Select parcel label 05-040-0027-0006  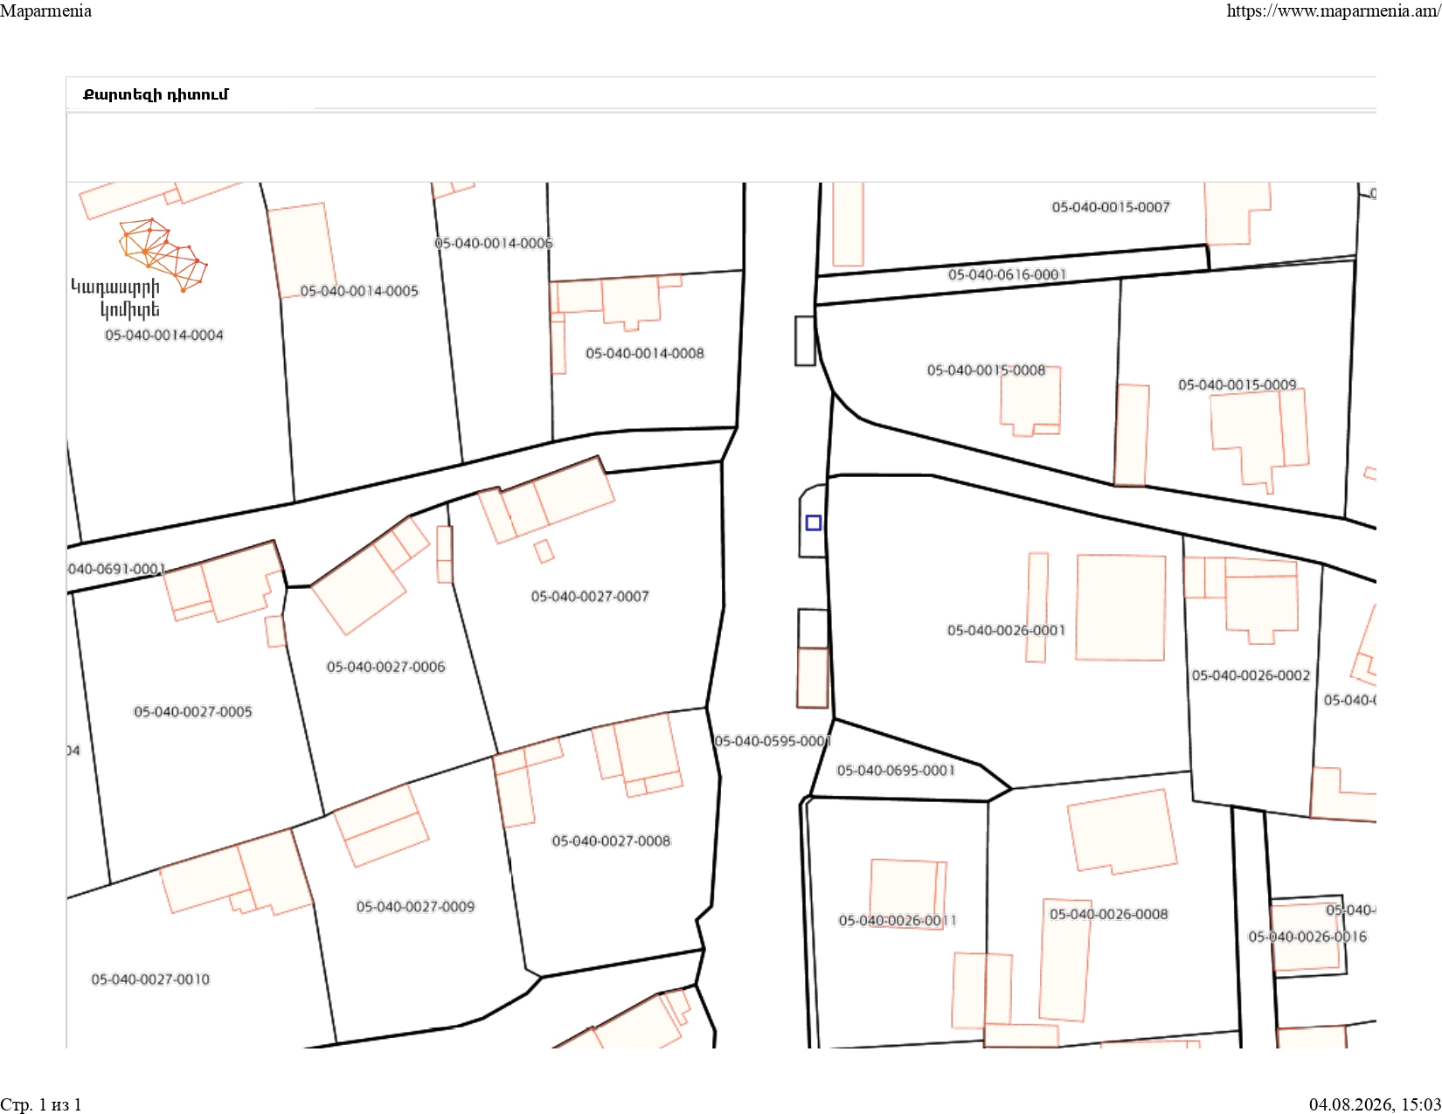[x=386, y=667]
